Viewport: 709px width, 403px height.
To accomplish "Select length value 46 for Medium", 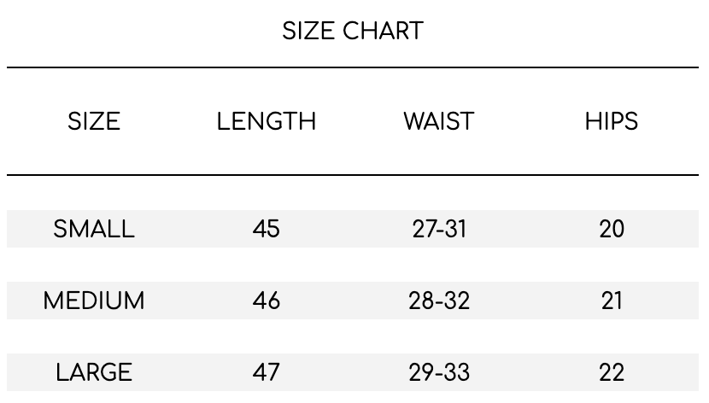I will pos(267,301).
